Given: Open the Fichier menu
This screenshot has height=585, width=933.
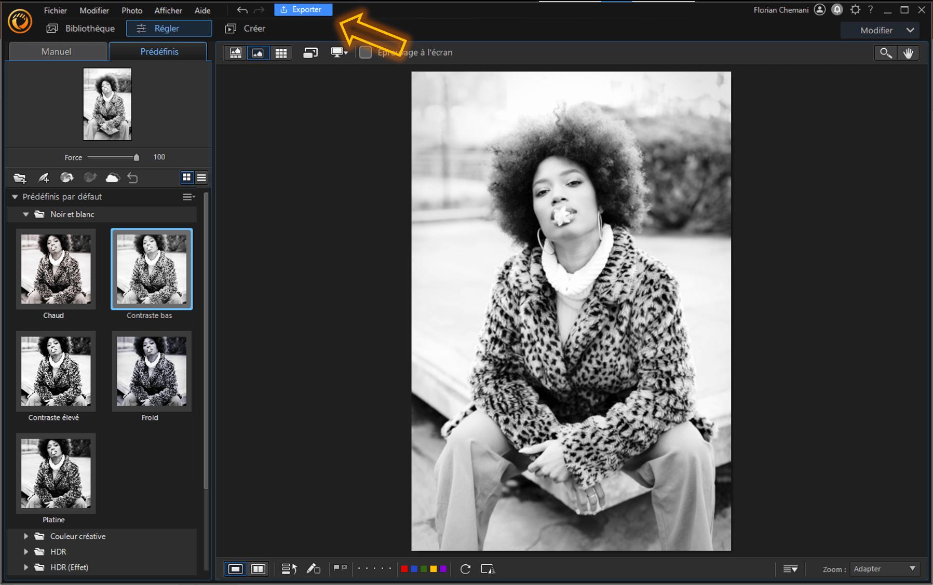Looking at the screenshot, I should click(56, 10).
